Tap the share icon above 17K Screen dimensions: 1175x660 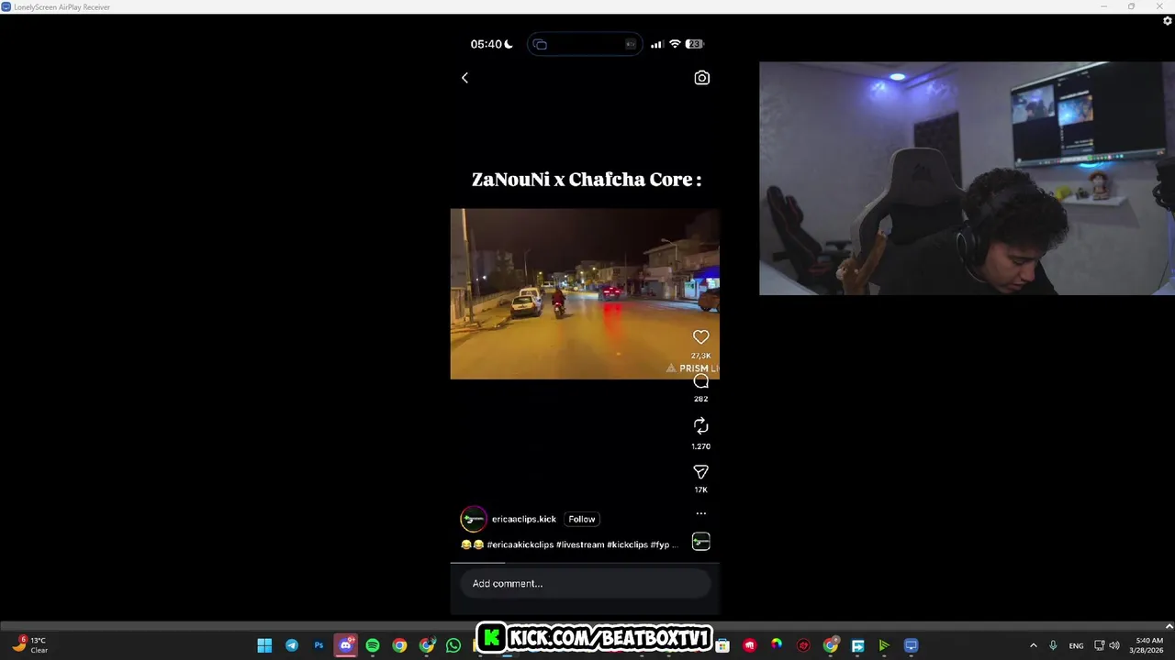(700, 471)
